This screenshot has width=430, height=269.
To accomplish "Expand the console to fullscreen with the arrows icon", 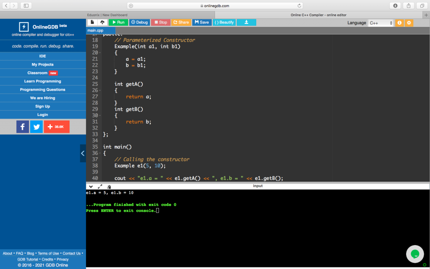I will (x=100, y=186).
